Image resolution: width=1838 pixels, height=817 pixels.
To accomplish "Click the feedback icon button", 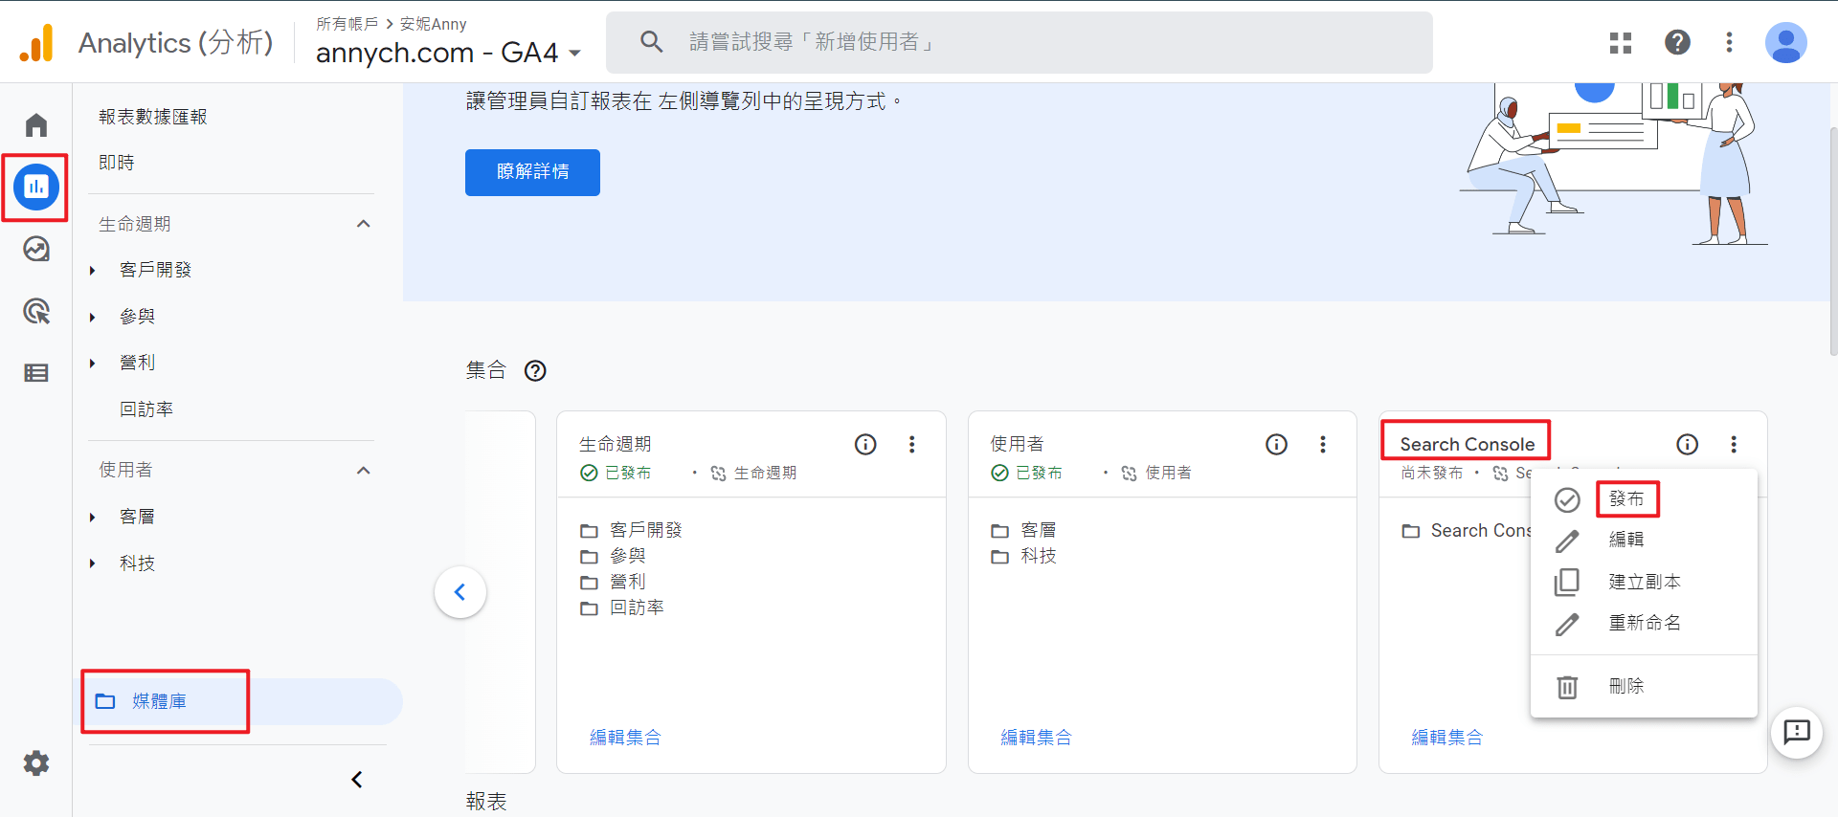I will point(1797,733).
